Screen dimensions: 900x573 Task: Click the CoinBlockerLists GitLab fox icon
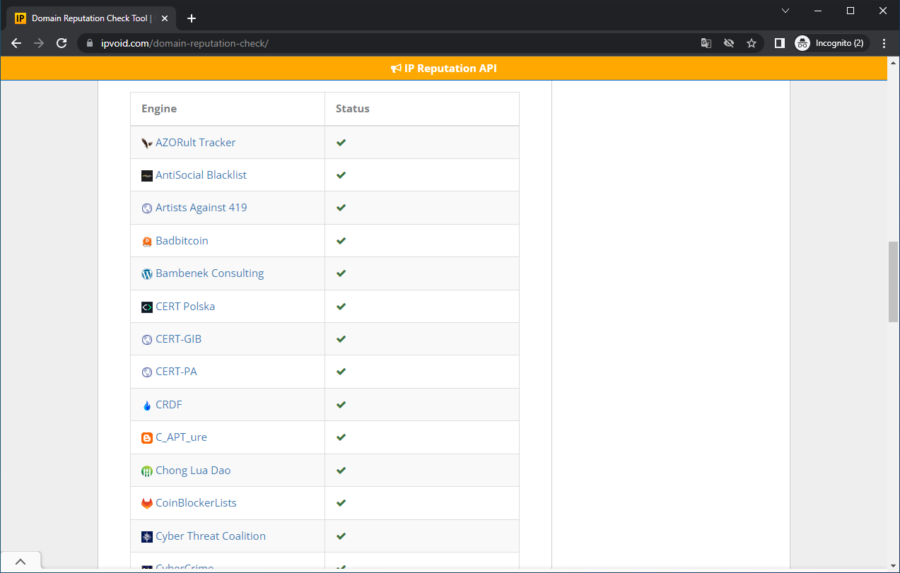coord(146,504)
